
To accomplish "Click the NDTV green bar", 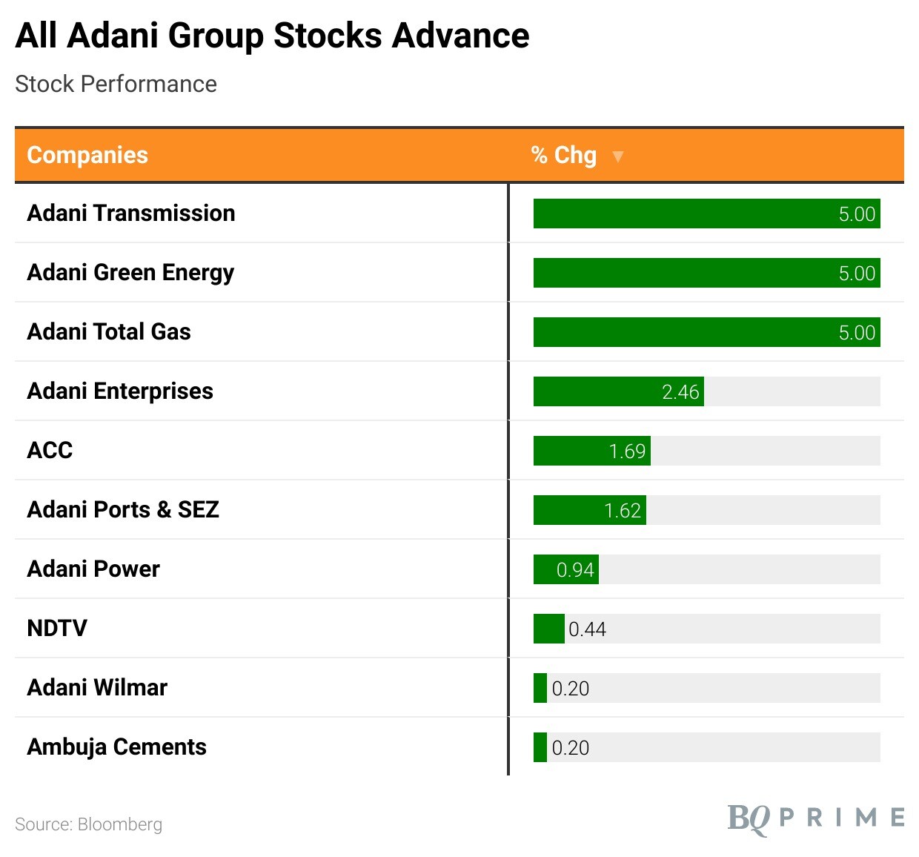I will [x=548, y=629].
